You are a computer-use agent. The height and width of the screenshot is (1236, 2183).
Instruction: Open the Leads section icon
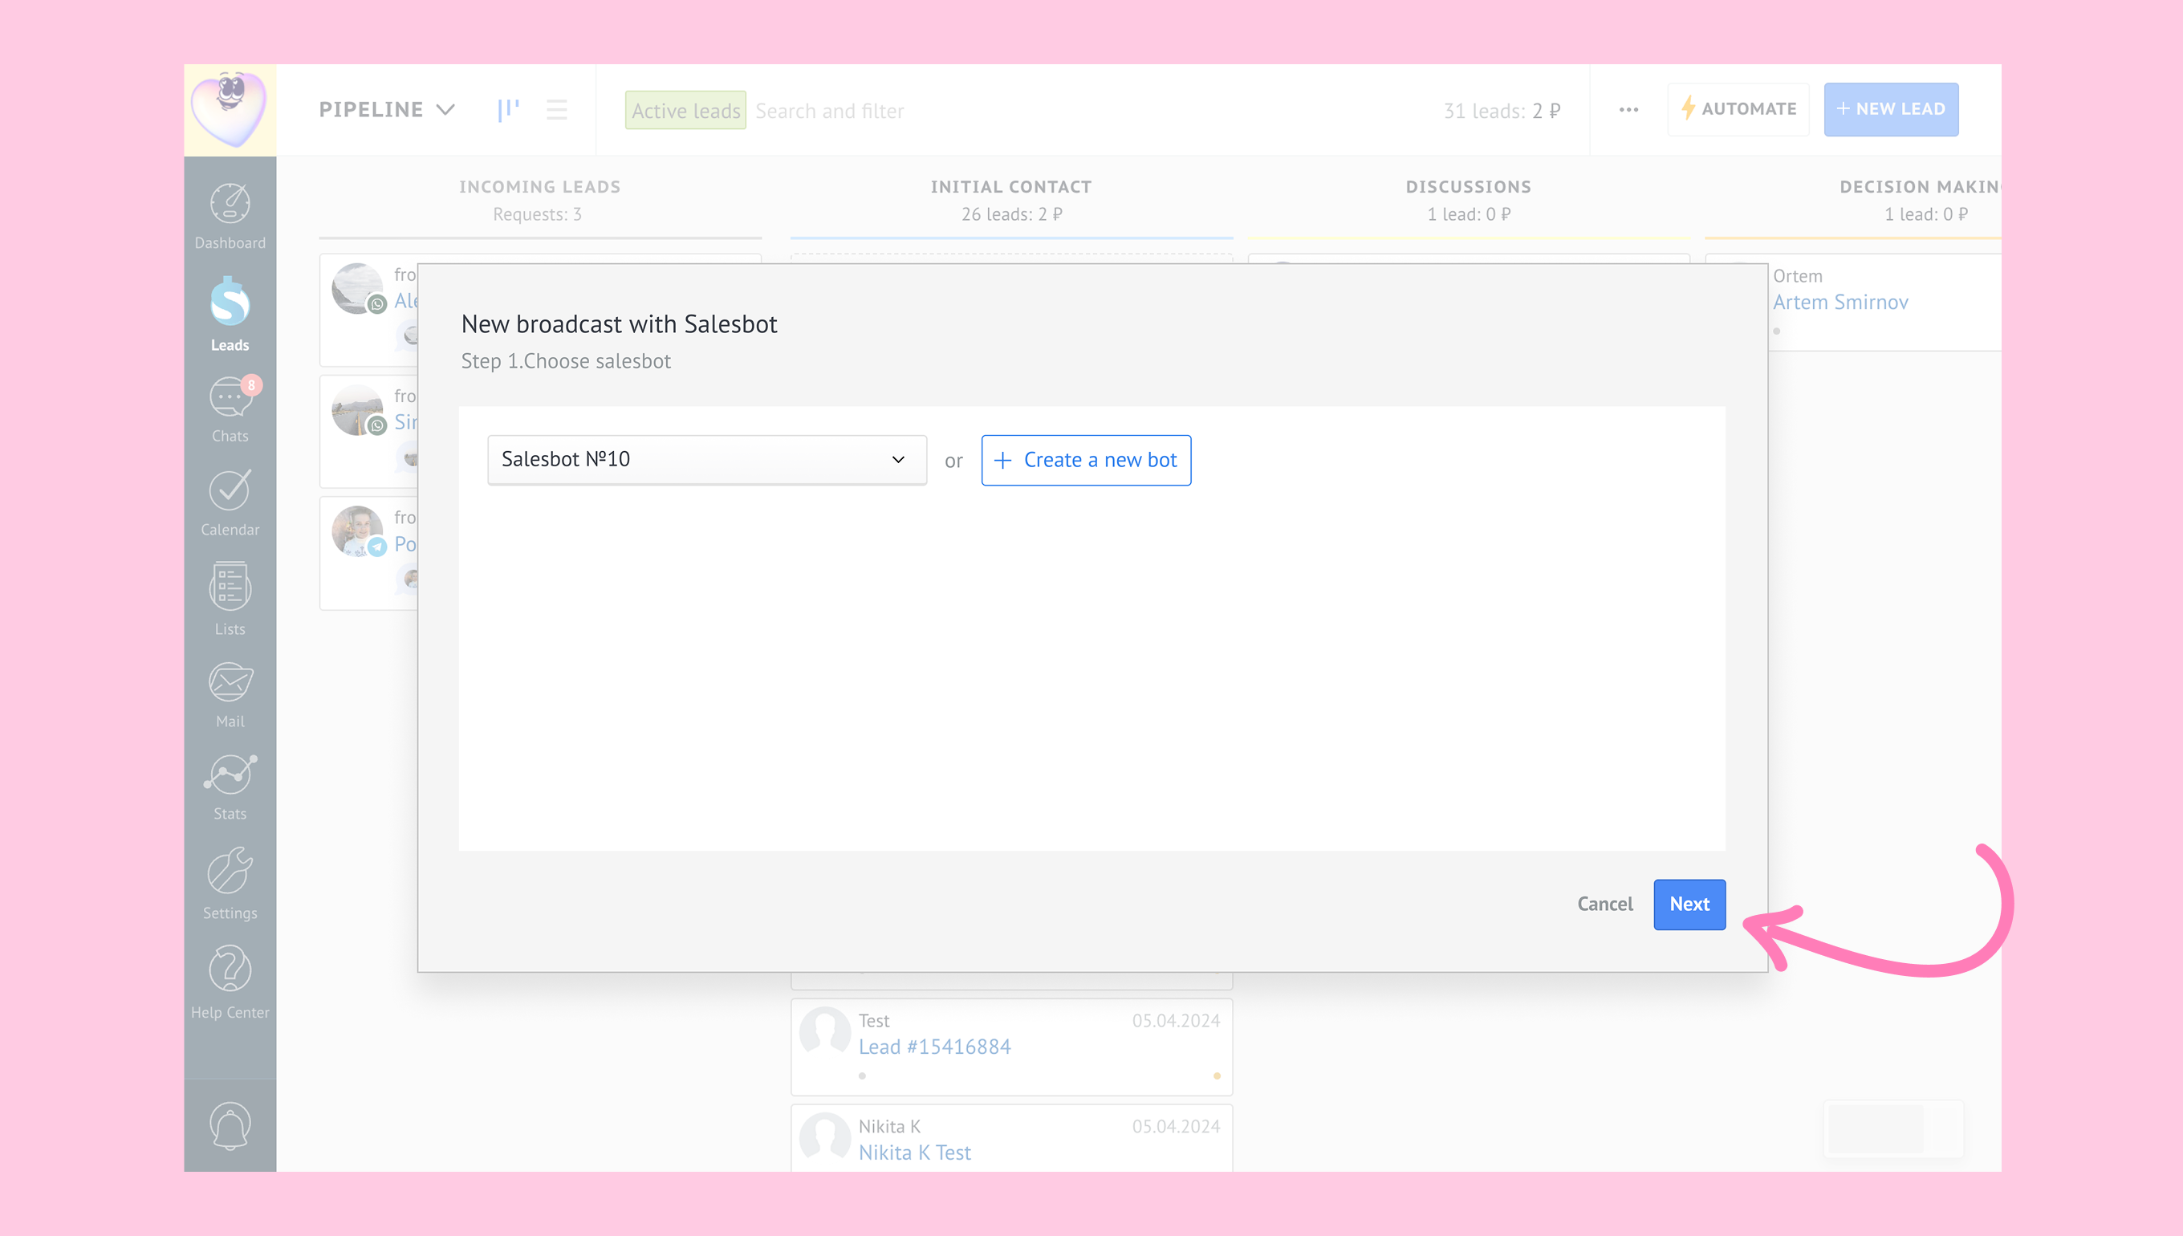pos(230,301)
